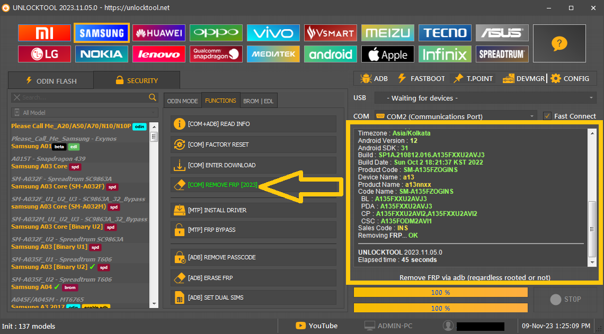
Task: Focus the model Search field
Action: (x=84, y=98)
